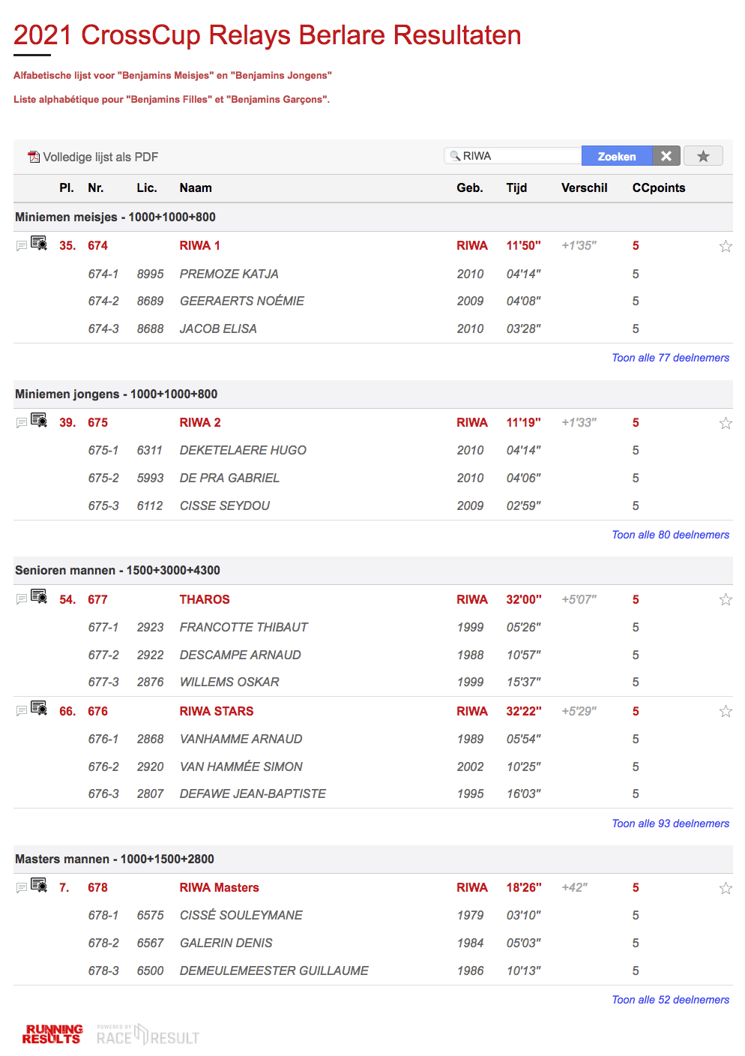Screen dimensions: 745x1056
Task: Favorite the RIWA 2 team star
Action: [726, 423]
